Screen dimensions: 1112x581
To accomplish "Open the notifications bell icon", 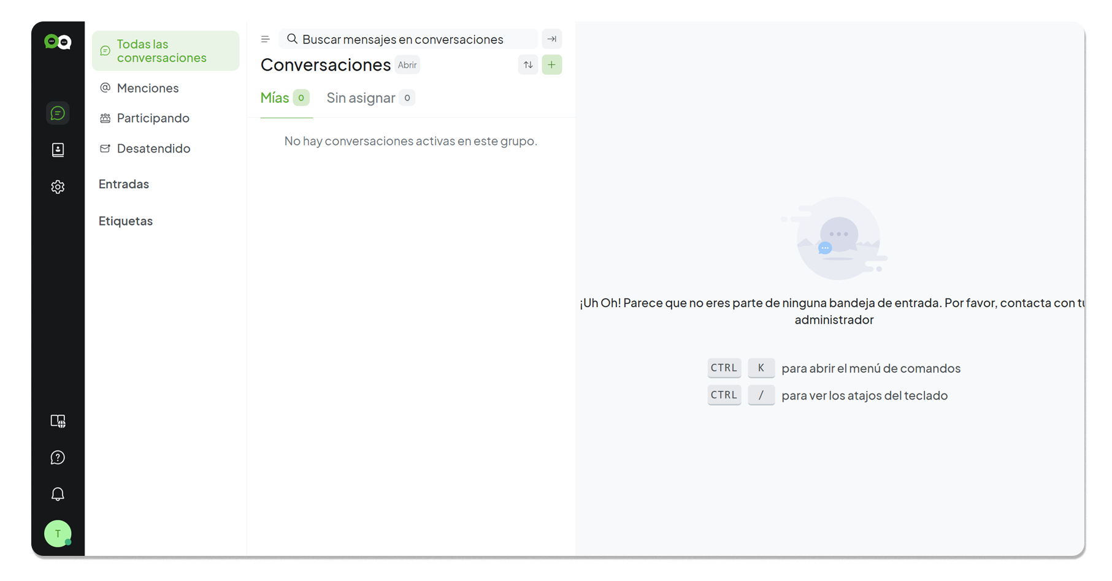I will 58,495.
